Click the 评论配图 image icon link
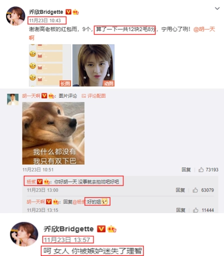Screen dimensions: 224x256 [x=94, y=96]
